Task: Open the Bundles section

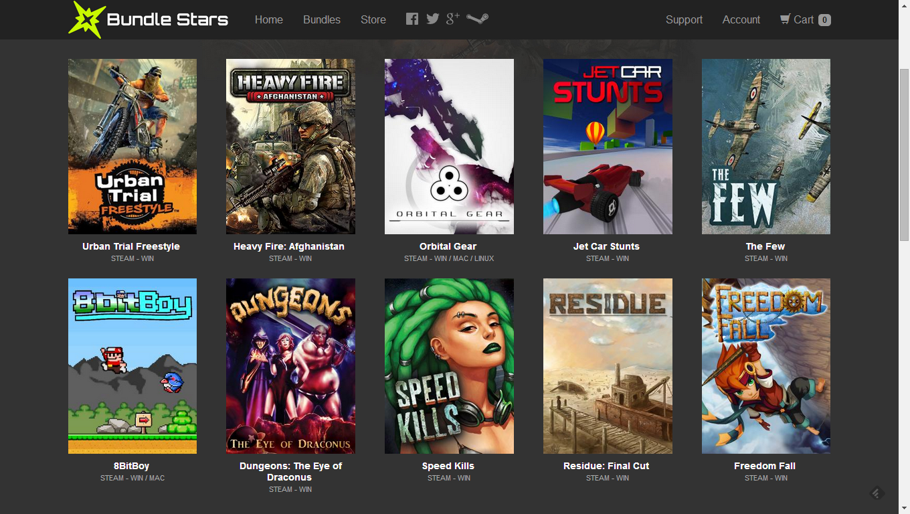Action: pos(321,19)
